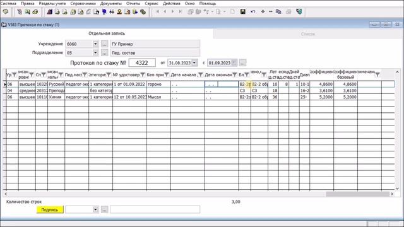Image resolution: width=404 pixels, height=227 pixels.
Task: Click the table's scroll-right arrow
Action: tap(392, 194)
